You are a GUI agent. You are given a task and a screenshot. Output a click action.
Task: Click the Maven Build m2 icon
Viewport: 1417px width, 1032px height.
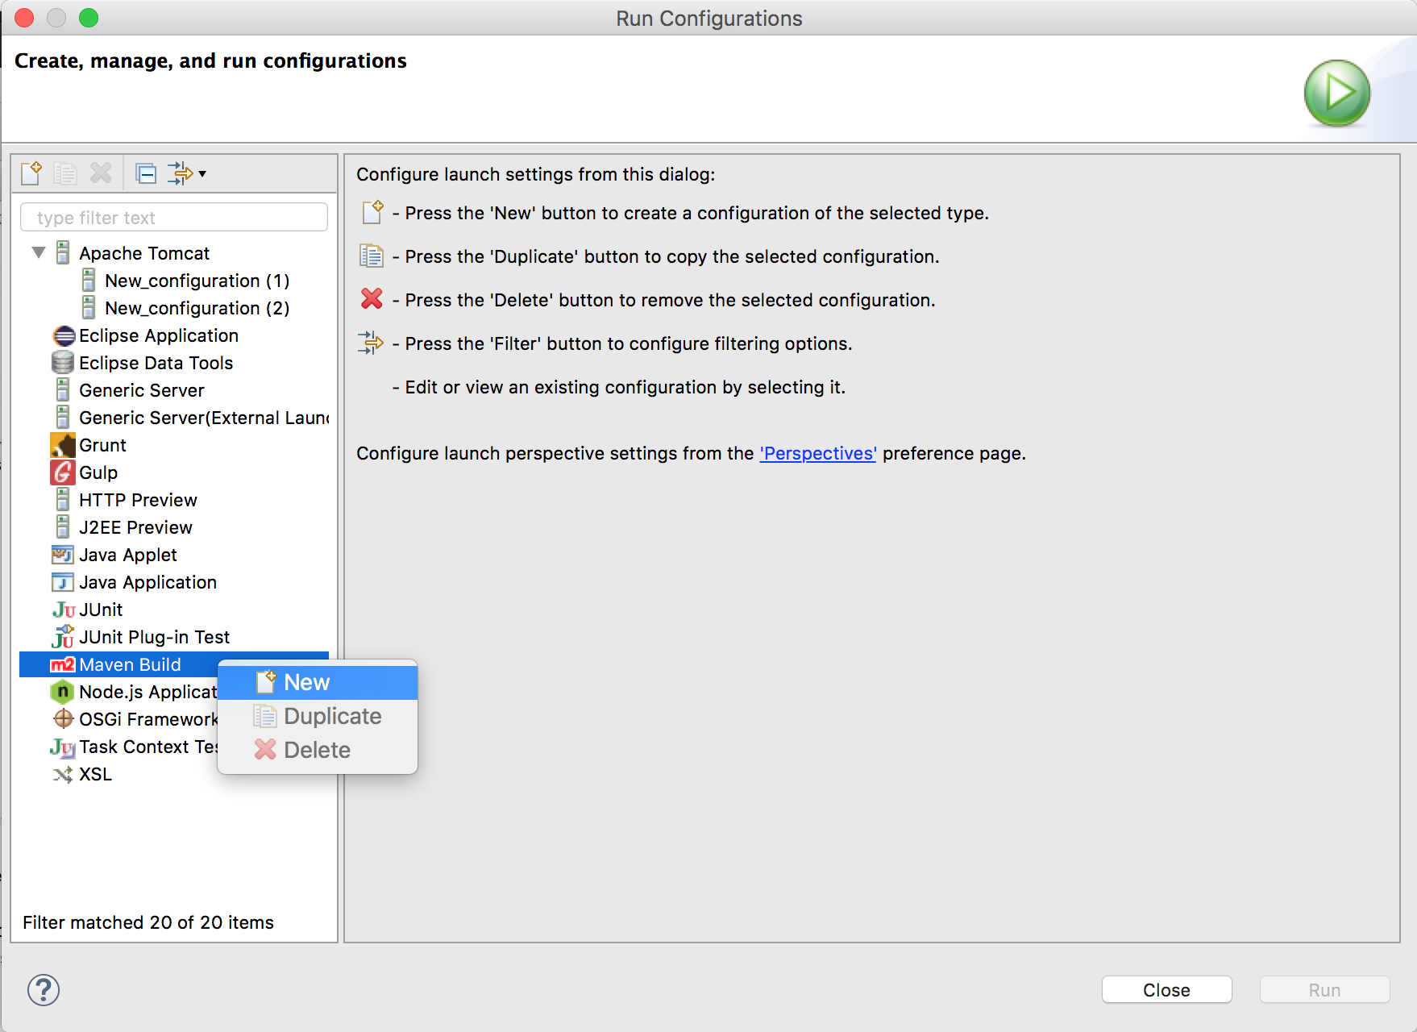[63, 664]
